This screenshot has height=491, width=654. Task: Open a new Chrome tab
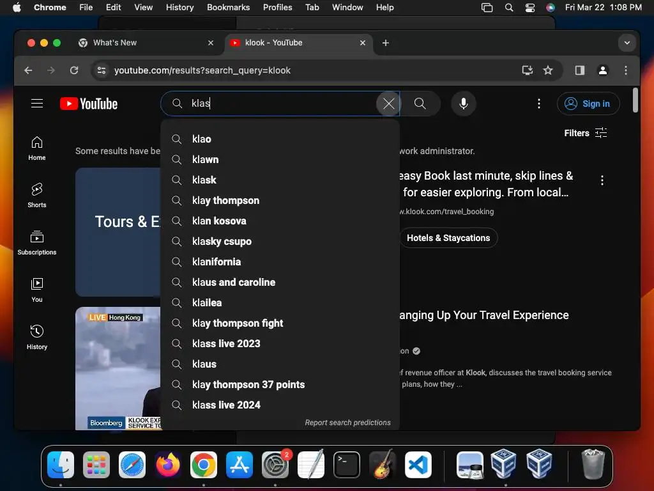pos(385,43)
